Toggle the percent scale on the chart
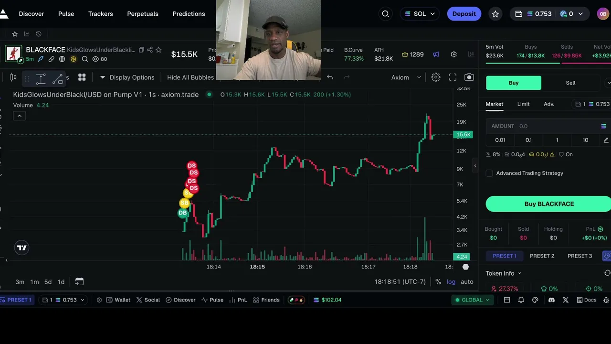Viewport: 611px width, 344px height. [x=438, y=282]
